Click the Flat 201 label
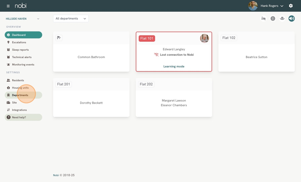Screen dimensions: 301x182 click(x=63, y=84)
